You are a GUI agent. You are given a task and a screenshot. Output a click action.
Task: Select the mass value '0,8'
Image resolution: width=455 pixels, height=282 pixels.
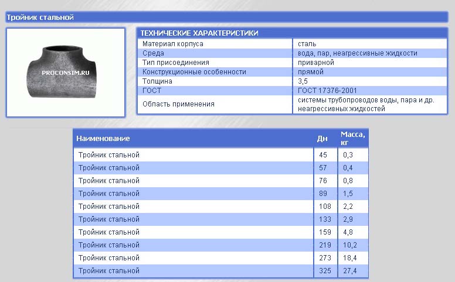(348, 181)
